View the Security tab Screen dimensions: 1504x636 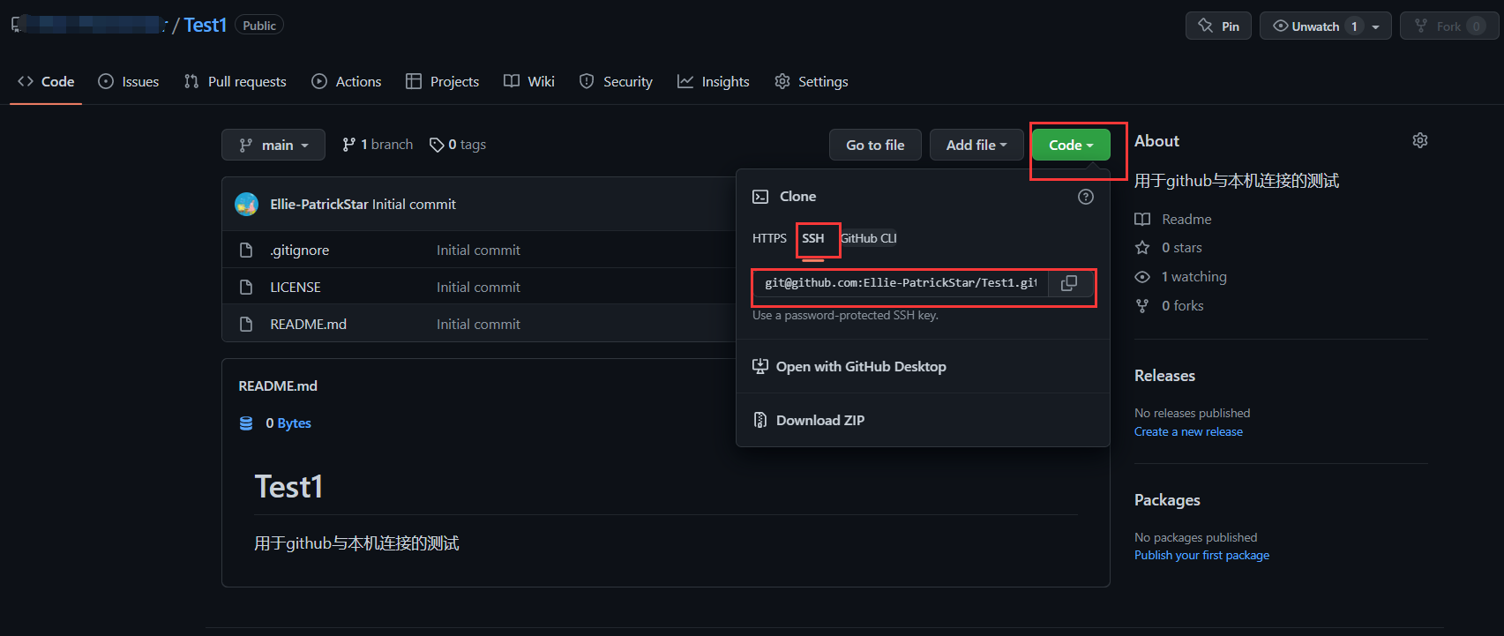[x=616, y=81]
